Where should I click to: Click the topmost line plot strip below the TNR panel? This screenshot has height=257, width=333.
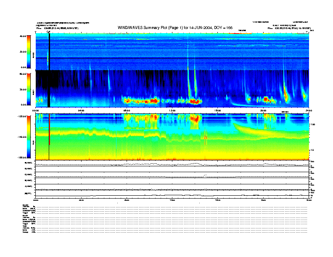click(172, 163)
